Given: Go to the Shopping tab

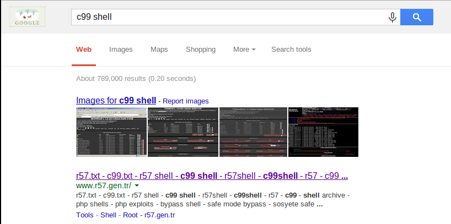Looking at the screenshot, I should pyautogui.click(x=201, y=50).
